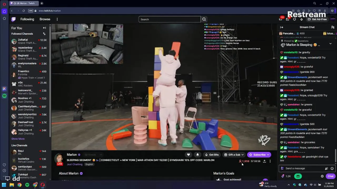
Task: Open the taskbar volume speaker icon
Action: [315, 185]
